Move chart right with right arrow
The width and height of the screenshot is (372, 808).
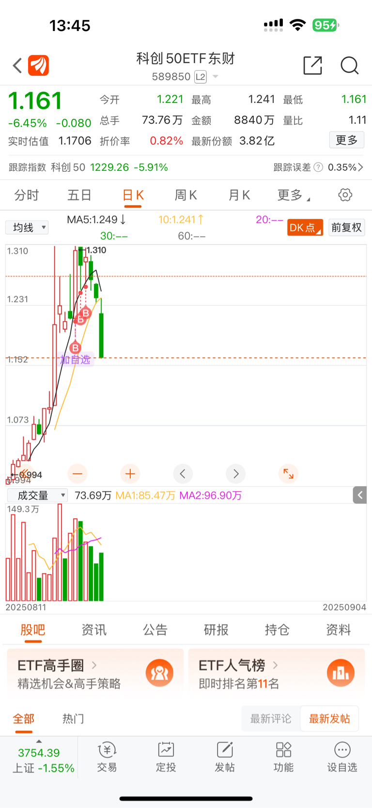pos(235,474)
